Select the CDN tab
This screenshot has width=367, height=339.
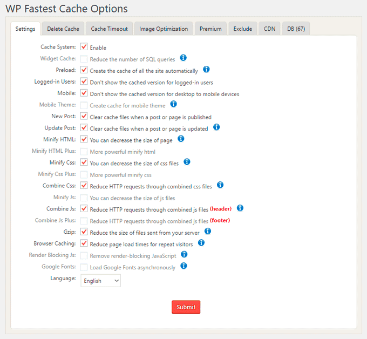click(x=269, y=29)
